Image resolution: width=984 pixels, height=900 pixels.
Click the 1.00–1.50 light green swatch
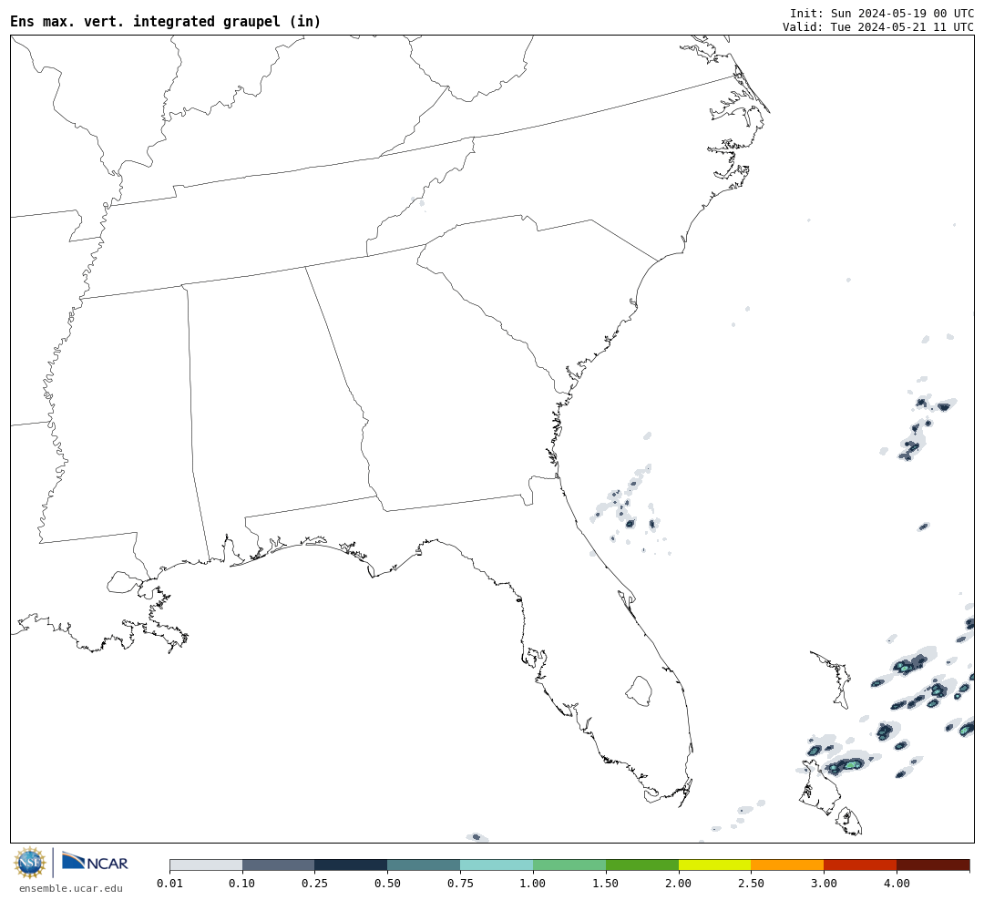(x=569, y=864)
